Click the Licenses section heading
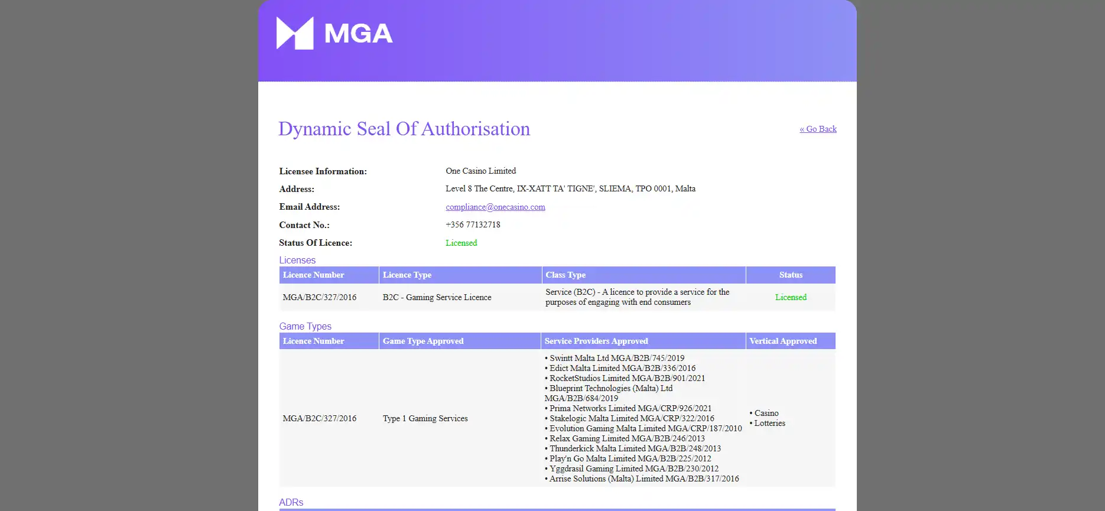Screen dimensions: 1105x511 297,260
